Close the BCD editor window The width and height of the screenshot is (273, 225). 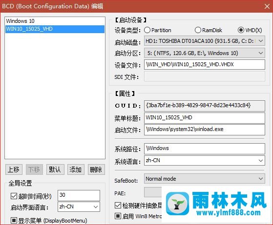[x=267, y=6]
